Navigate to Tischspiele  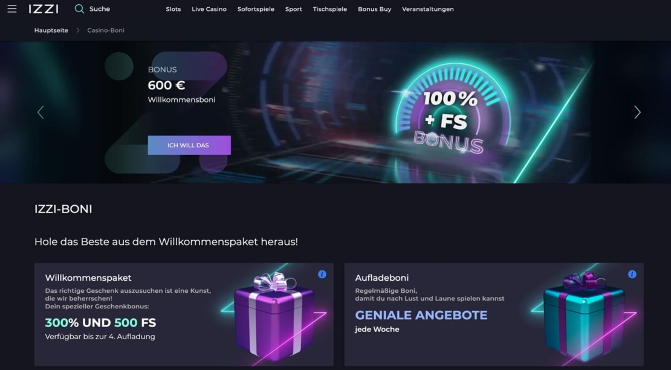point(330,9)
